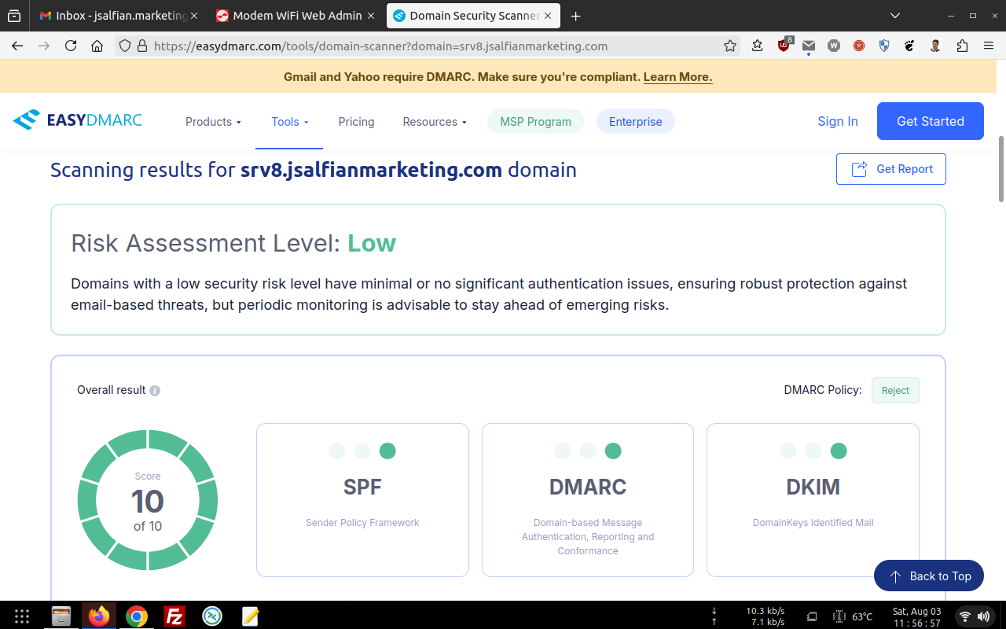Open a new tab with plus icon
1006x629 pixels.
pos(576,16)
